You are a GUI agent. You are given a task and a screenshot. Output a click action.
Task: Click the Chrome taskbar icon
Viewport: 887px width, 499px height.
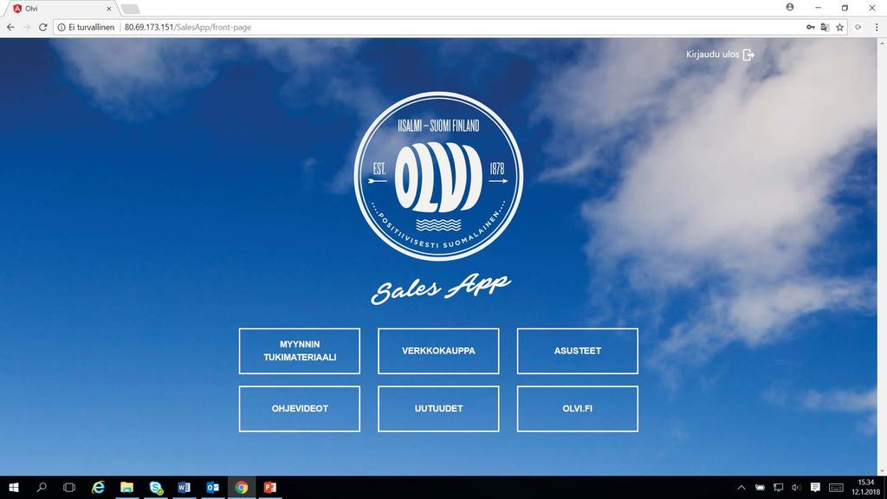[242, 487]
